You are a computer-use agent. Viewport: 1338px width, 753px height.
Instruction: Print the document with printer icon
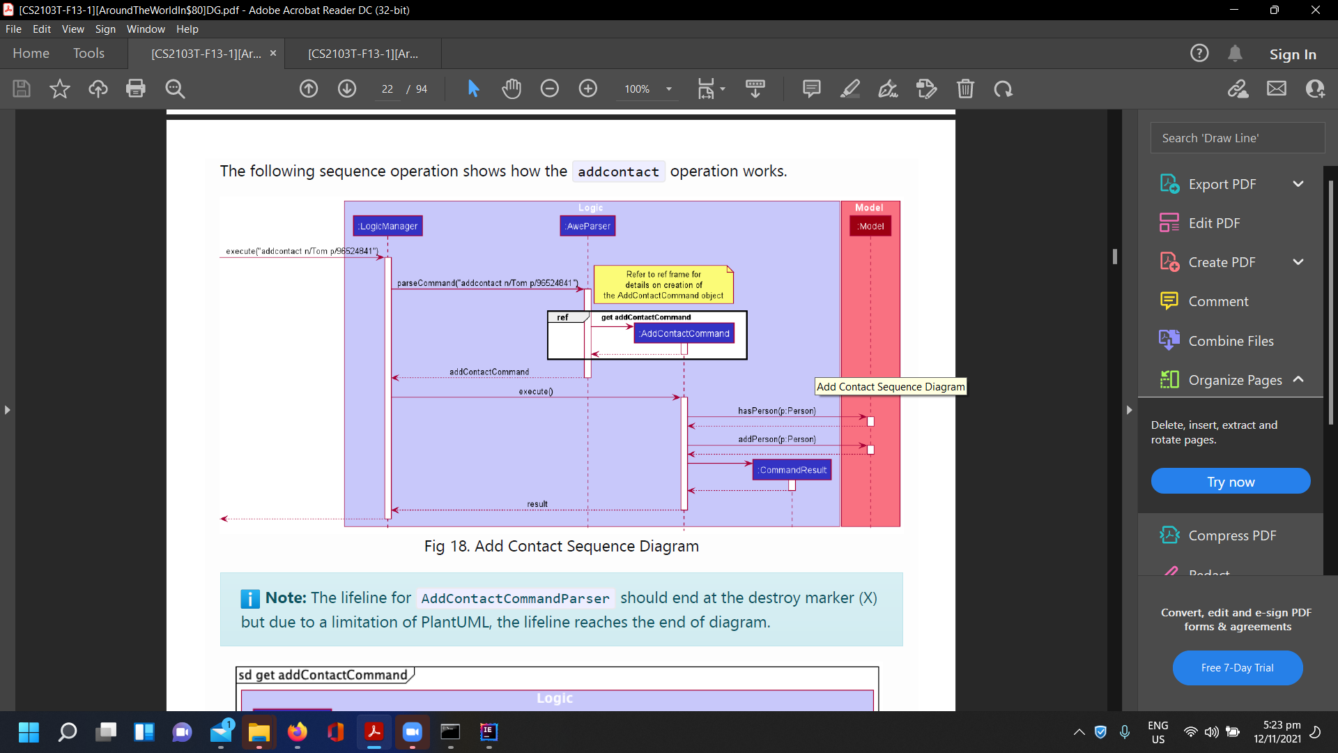pyautogui.click(x=136, y=89)
